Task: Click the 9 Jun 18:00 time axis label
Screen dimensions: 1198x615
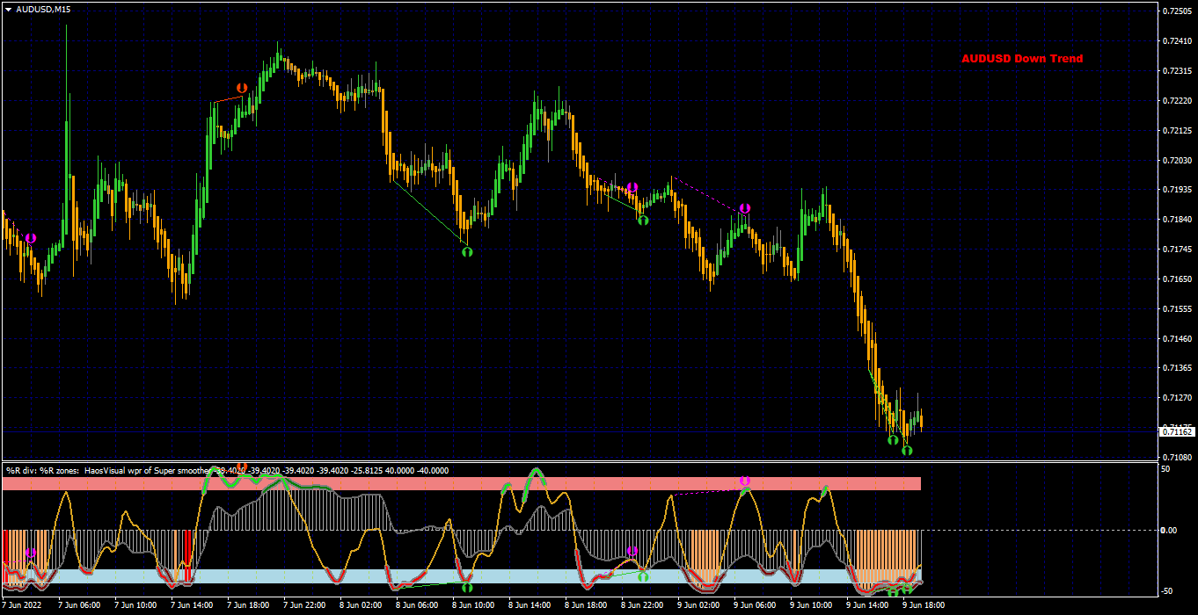Action: (x=924, y=605)
